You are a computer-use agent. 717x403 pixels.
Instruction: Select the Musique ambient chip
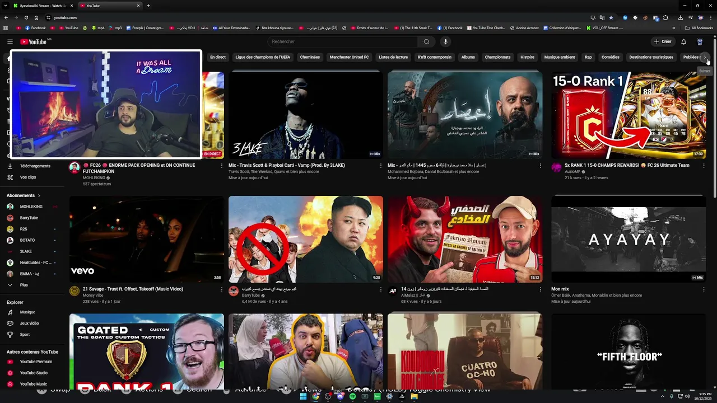coord(560,57)
